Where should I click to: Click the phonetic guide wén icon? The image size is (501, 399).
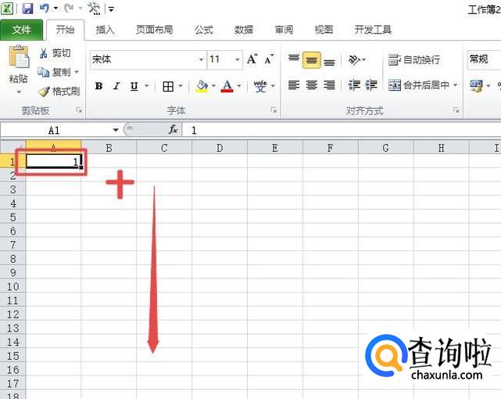coord(260,86)
